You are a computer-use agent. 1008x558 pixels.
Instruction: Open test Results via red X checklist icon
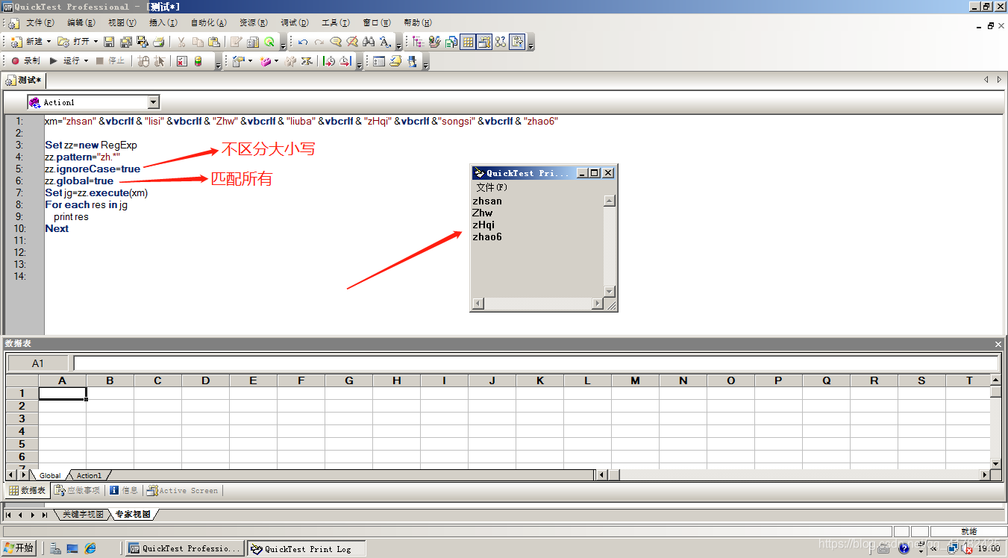pos(182,60)
